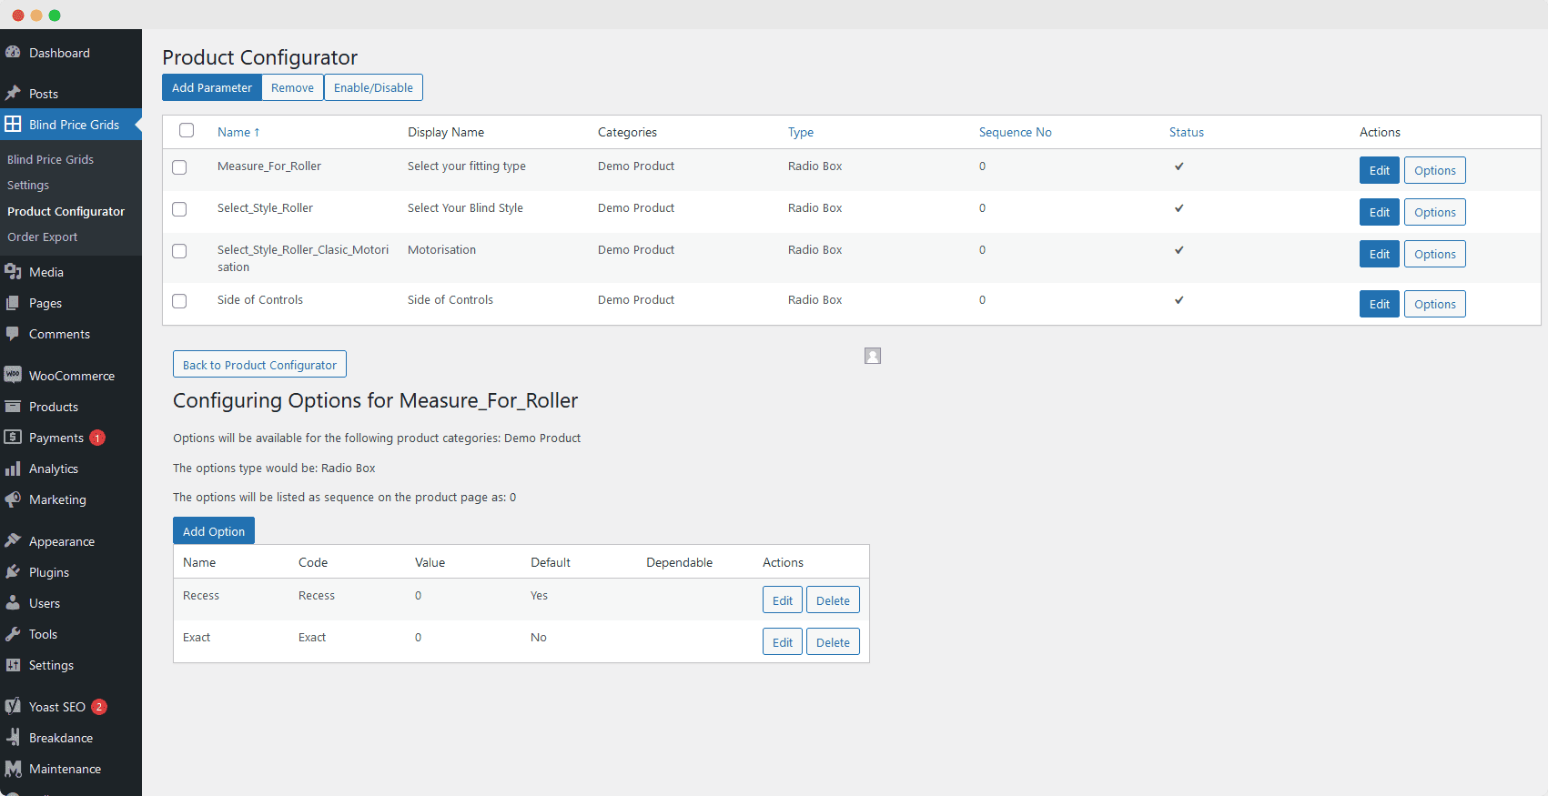Click the Yoast SEO icon
The width and height of the screenshot is (1548, 796).
tap(13, 707)
